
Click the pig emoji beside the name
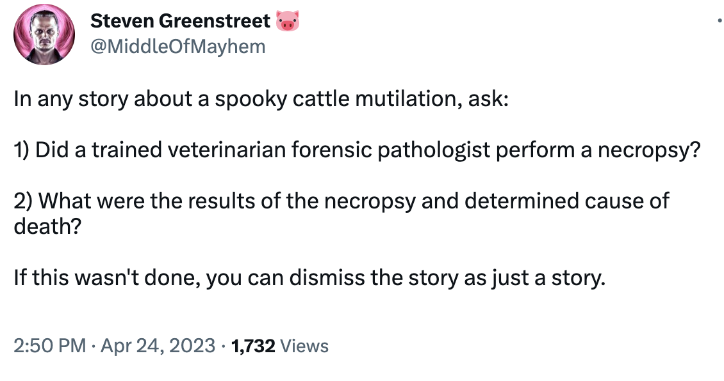288,22
